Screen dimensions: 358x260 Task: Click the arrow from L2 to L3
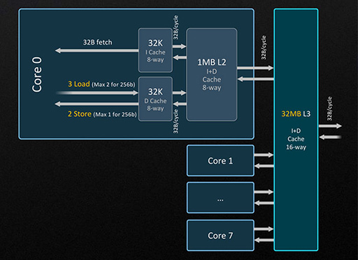coord(255,68)
